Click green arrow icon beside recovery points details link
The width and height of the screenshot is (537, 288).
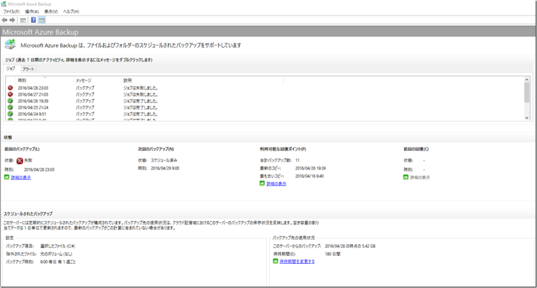[x=262, y=184]
